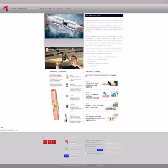Expand the PRODUCTOS dropdown menu
Image resolution: width=168 pixels, height=168 pixels.
33,8
